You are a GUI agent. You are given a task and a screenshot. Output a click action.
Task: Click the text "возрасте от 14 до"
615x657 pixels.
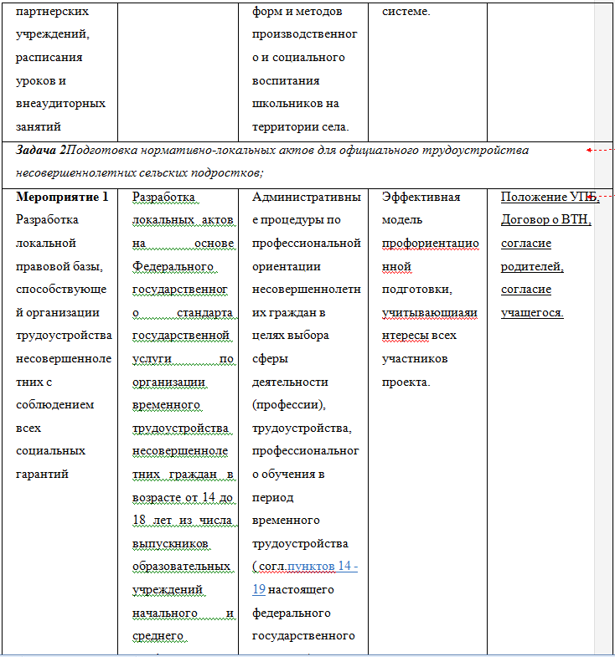(183, 497)
